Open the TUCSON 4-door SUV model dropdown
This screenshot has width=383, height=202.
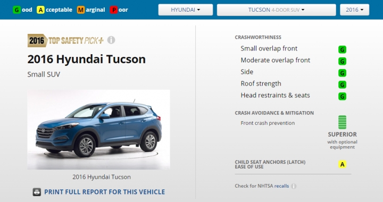pos(276,10)
